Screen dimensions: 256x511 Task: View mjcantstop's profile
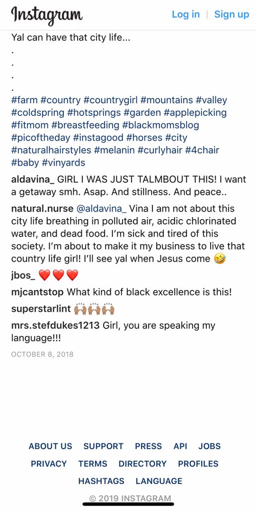pyautogui.click(x=37, y=292)
